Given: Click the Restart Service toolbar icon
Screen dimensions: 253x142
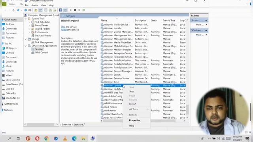Looking at the screenshot, I should coord(84,10).
